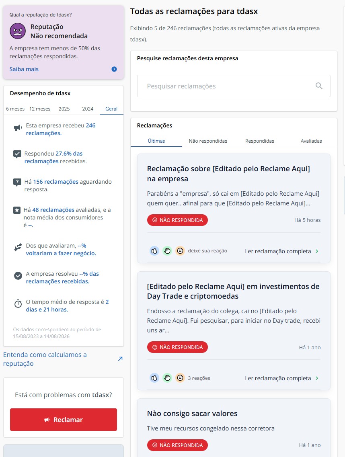Click the angry face reputation icon

coord(18,31)
